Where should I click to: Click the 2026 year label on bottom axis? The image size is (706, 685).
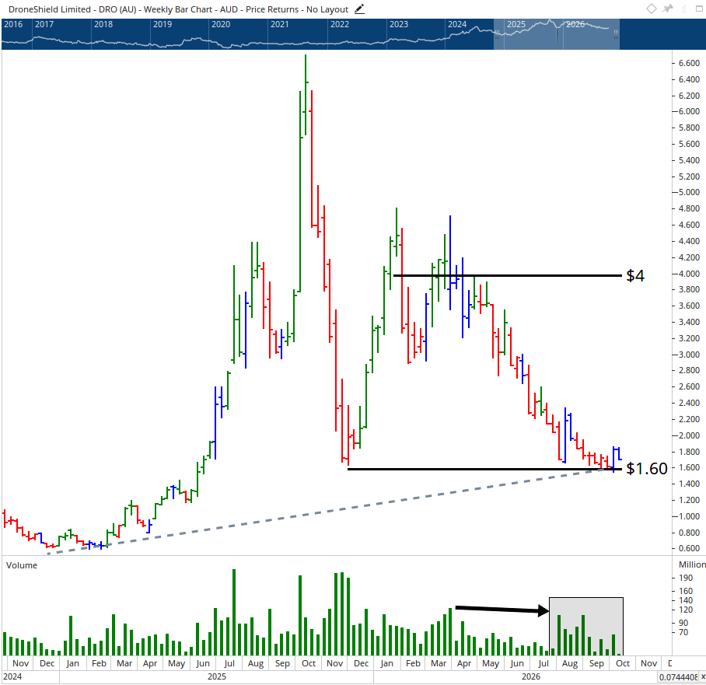(531, 676)
